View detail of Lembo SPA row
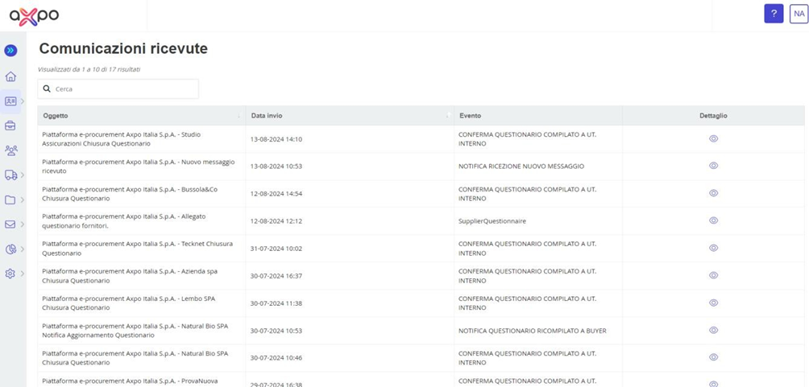The width and height of the screenshot is (809, 387). tap(714, 303)
